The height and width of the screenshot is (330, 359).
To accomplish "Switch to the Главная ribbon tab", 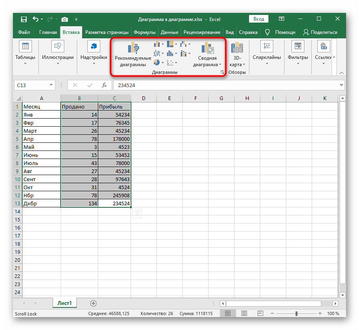I will click(x=48, y=32).
